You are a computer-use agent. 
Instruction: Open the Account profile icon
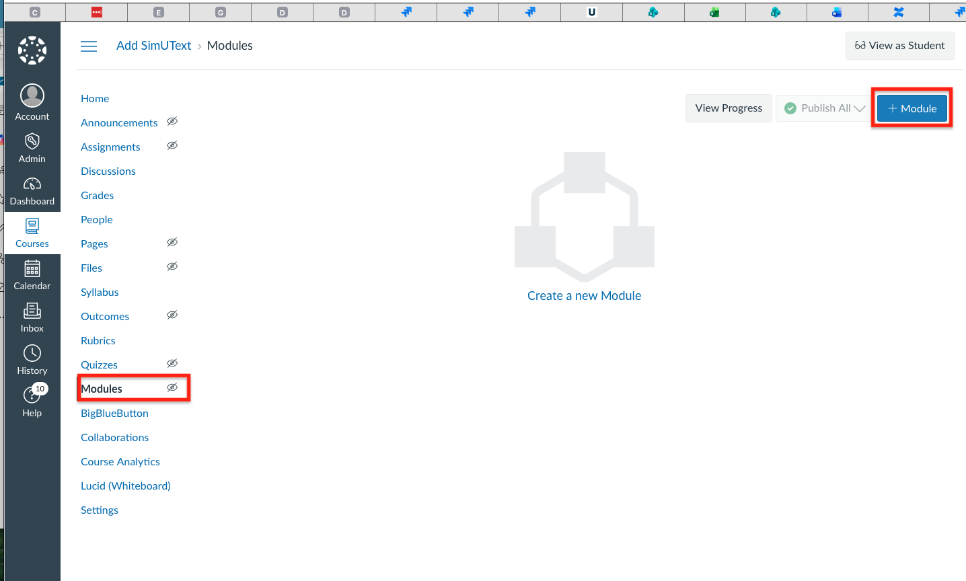coord(32,96)
